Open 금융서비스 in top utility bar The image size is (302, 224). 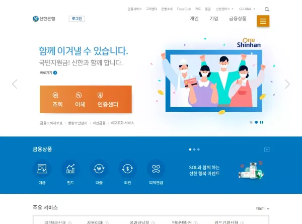click(x=134, y=9)
